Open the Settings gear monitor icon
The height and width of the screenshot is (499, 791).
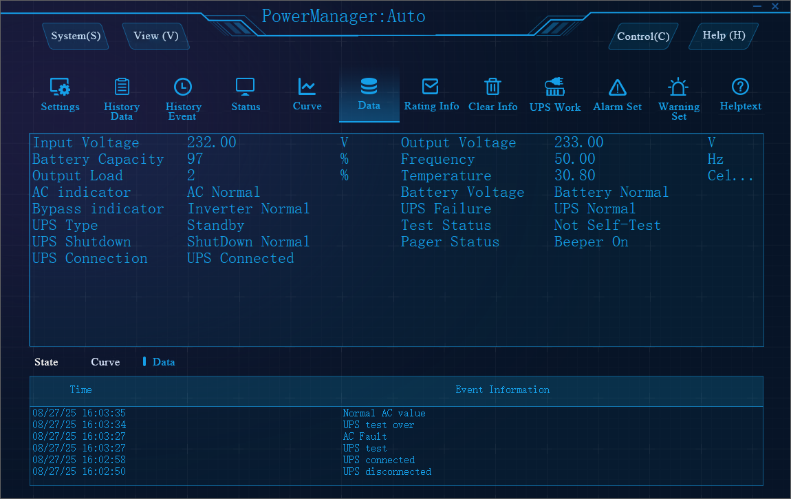click(x=60, y=88)
